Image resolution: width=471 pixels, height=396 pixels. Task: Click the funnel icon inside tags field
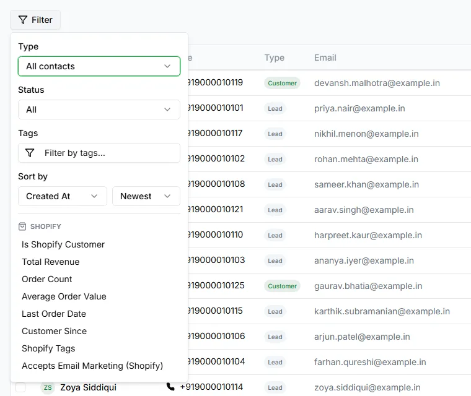30,153
